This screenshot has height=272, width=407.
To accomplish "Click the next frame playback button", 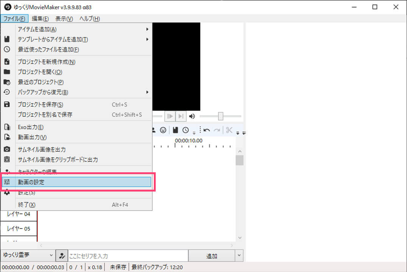I will click(170, 116).
